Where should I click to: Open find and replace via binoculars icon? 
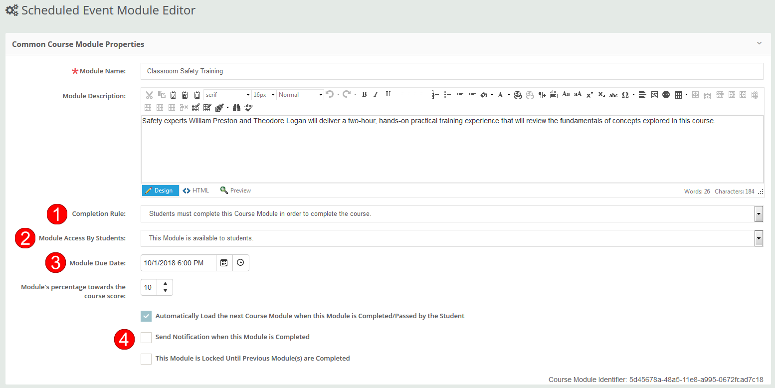coord(236,107)
